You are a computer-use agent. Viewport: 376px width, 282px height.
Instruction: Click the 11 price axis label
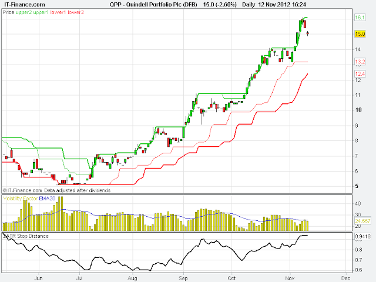(358, 95)
